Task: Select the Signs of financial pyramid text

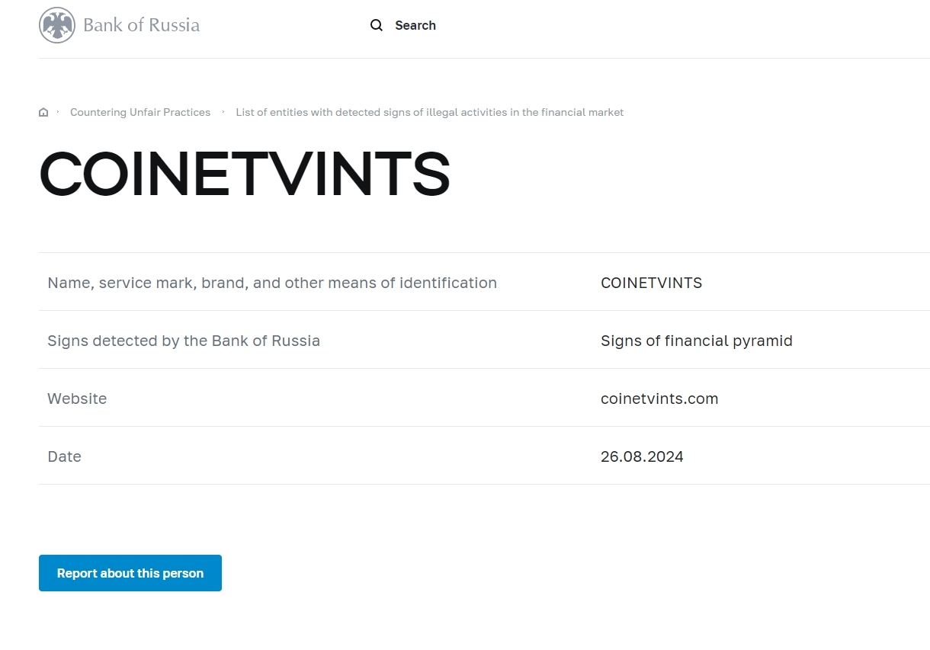Action: [696, 341]
